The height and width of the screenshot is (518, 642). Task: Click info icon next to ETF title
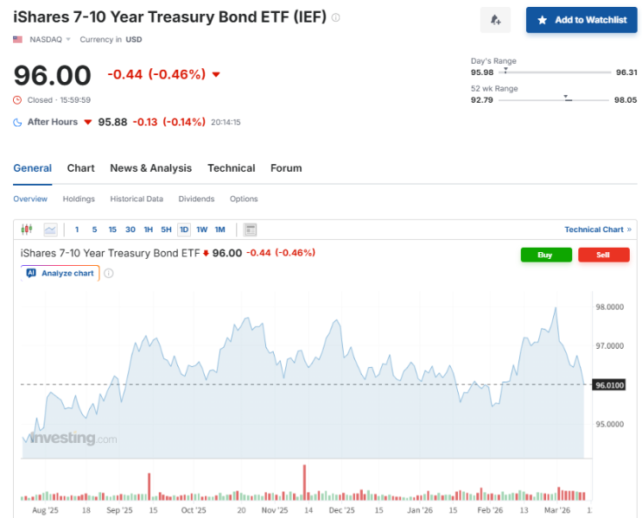coord(336,17)
